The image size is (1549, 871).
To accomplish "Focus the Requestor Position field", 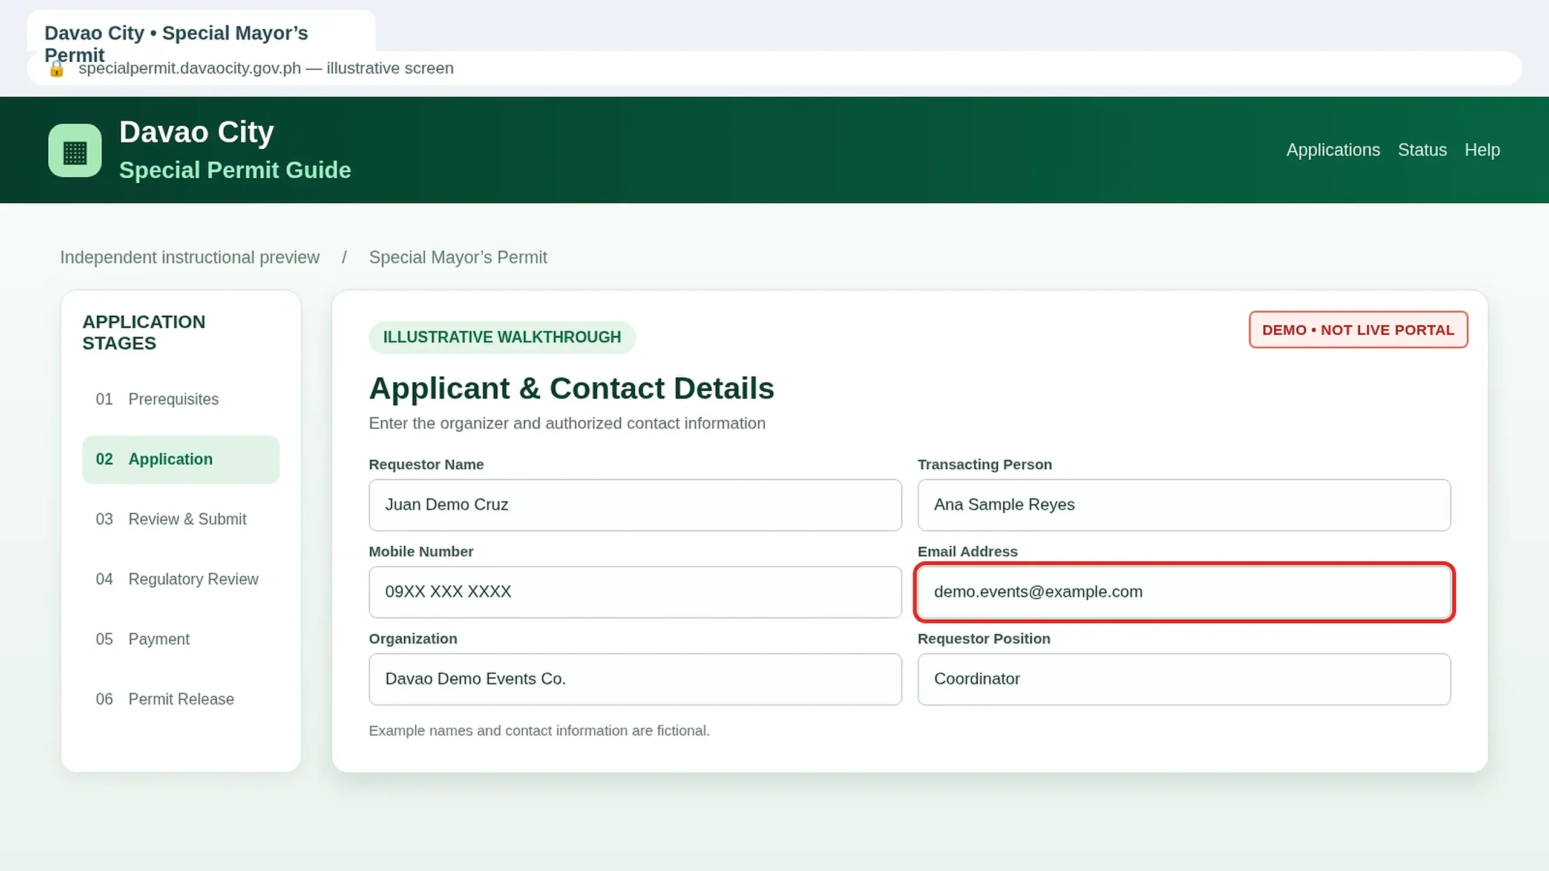I will pyautogui.click(x=1184, y=679).
